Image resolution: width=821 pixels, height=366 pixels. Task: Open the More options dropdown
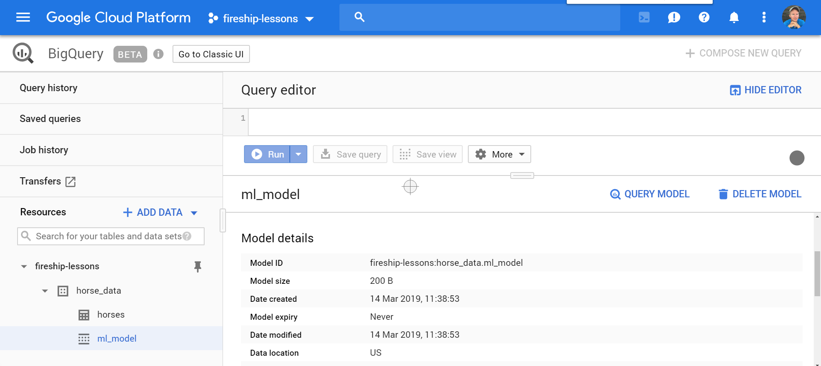(499, 154)
